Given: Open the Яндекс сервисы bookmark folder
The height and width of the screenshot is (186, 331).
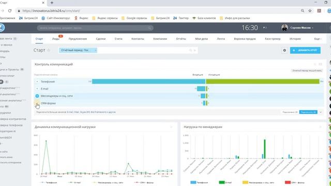Looking at the screenshot, I should [105, 18].
